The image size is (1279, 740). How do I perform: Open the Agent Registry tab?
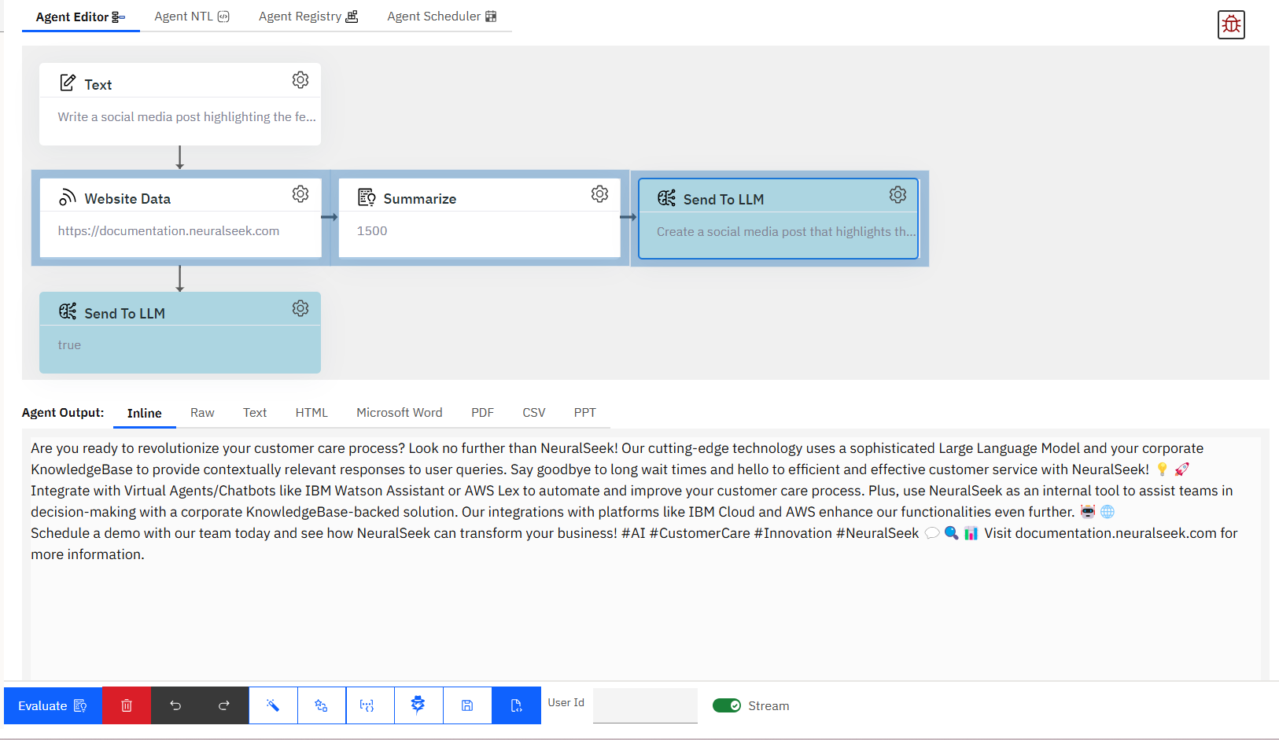pos(308,17)
